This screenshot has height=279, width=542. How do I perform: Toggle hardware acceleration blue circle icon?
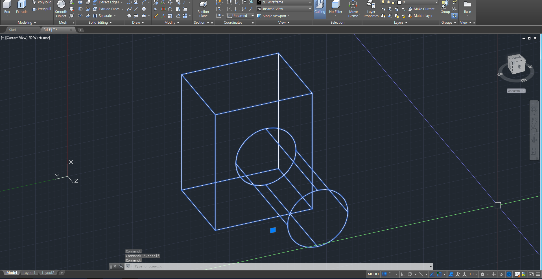(509, 274)
